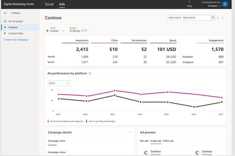Open the Help question mark icon
The width and height of the screenshot is (235, 156).
click(x=189, y=2)
